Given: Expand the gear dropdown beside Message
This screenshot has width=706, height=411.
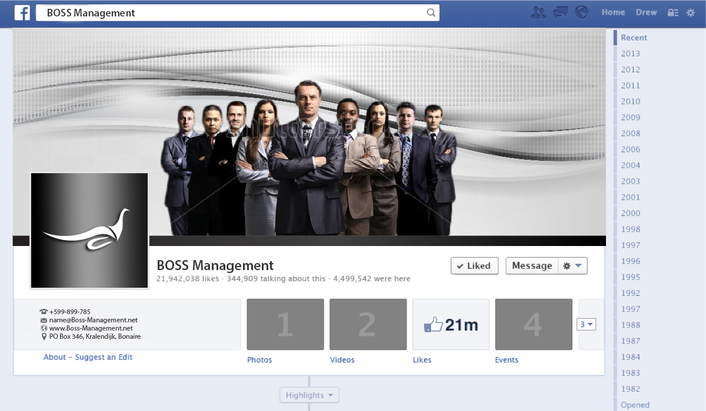Looking at the screenshot, I should (x=573, y=266).
